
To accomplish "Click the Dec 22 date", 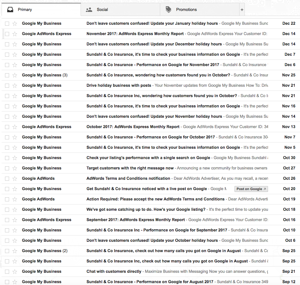I will tap(289, 23).
